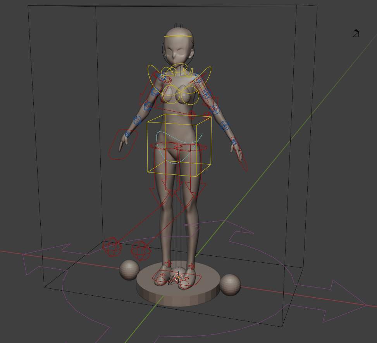Select the cyan curved hip control
The height and width of the screenshot is (343, 377).
tap(179, 147)
